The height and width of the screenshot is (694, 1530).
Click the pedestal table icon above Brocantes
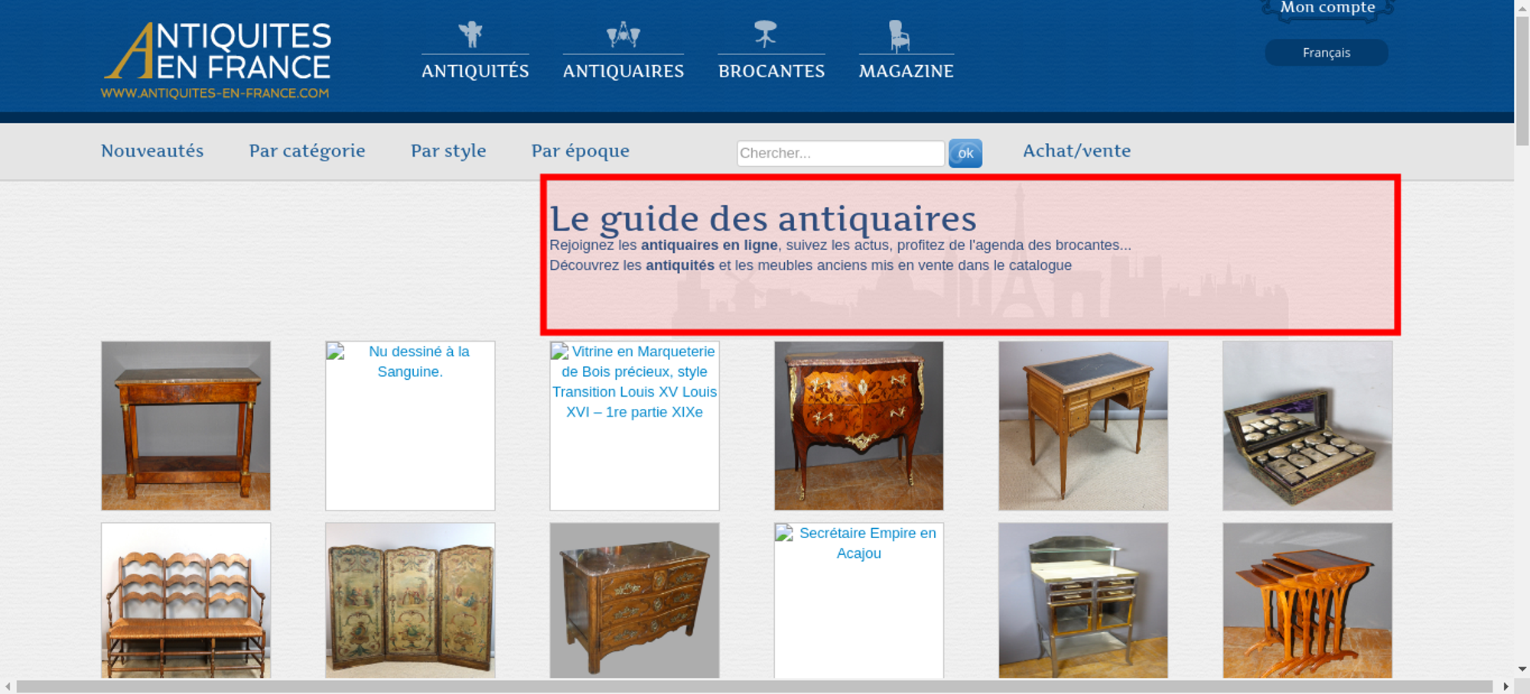[765, 34]
